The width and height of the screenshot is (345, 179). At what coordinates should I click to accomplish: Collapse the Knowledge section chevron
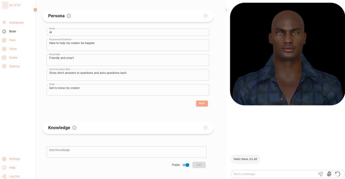[x=206, y=128]
